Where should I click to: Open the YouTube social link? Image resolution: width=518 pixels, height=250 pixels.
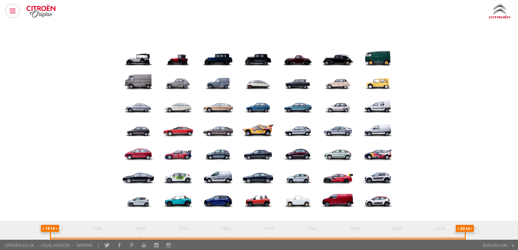(144, 245)
